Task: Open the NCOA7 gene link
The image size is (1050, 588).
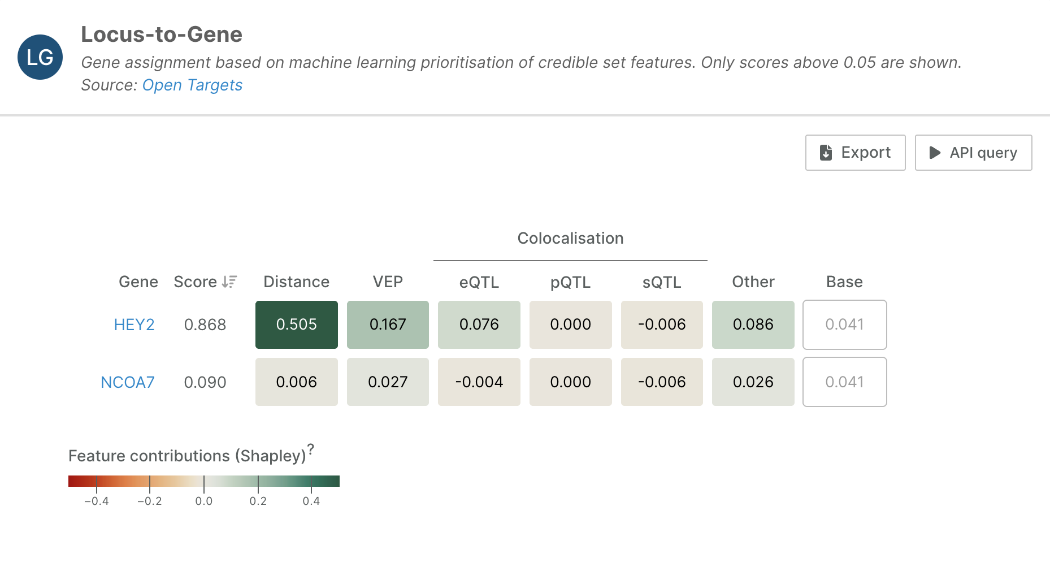Action: (x=127, y=382)
